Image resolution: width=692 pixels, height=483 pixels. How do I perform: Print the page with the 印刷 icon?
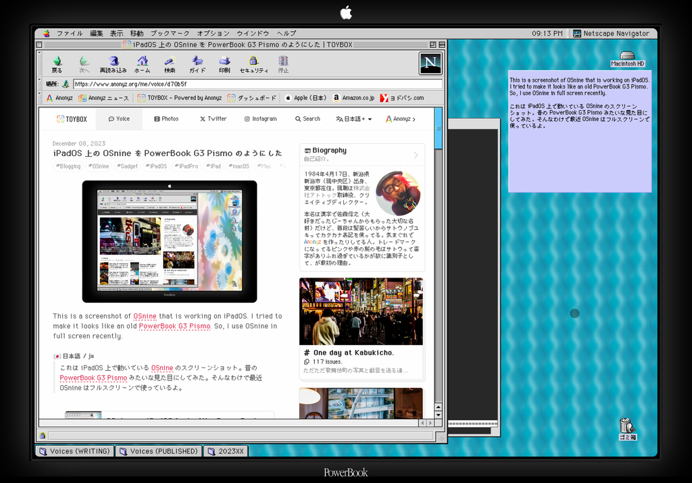pos(224,61)
